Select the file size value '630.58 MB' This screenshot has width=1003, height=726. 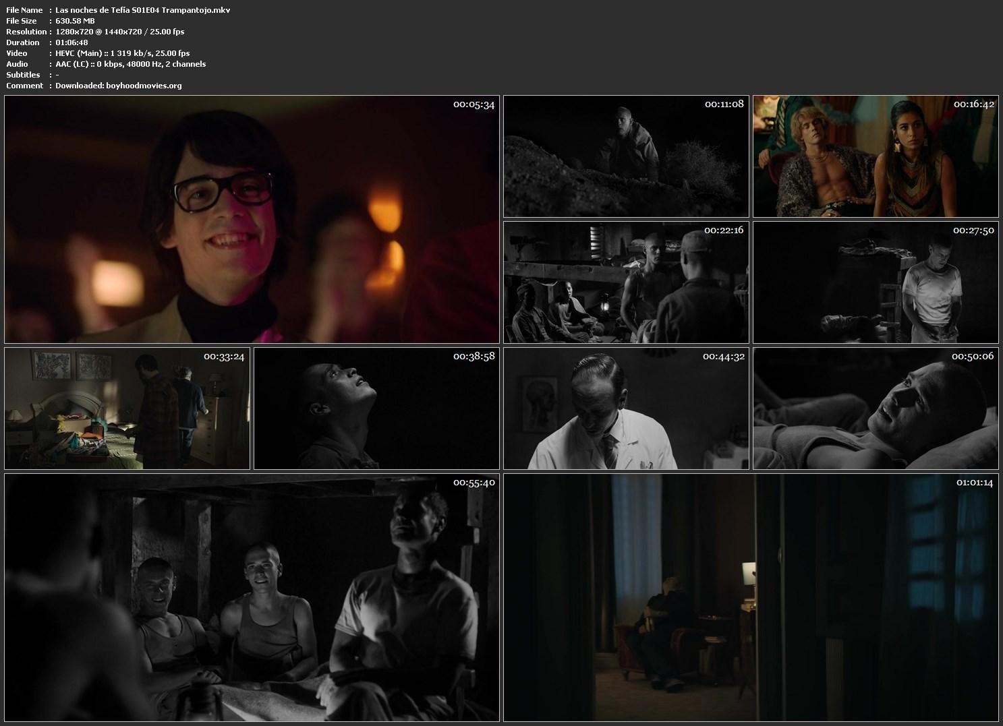(75, 21)
